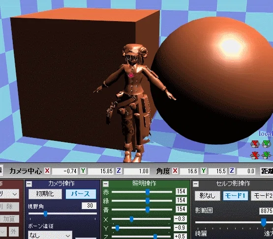The height and width of the screenshot is (239, 273).
Task: Click the green Y rotation icon in viewport
Action: (267, 144)
